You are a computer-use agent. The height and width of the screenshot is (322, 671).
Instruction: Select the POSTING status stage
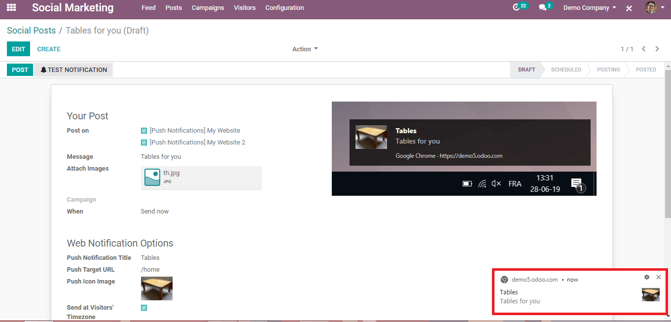click(x=608, y=70)
